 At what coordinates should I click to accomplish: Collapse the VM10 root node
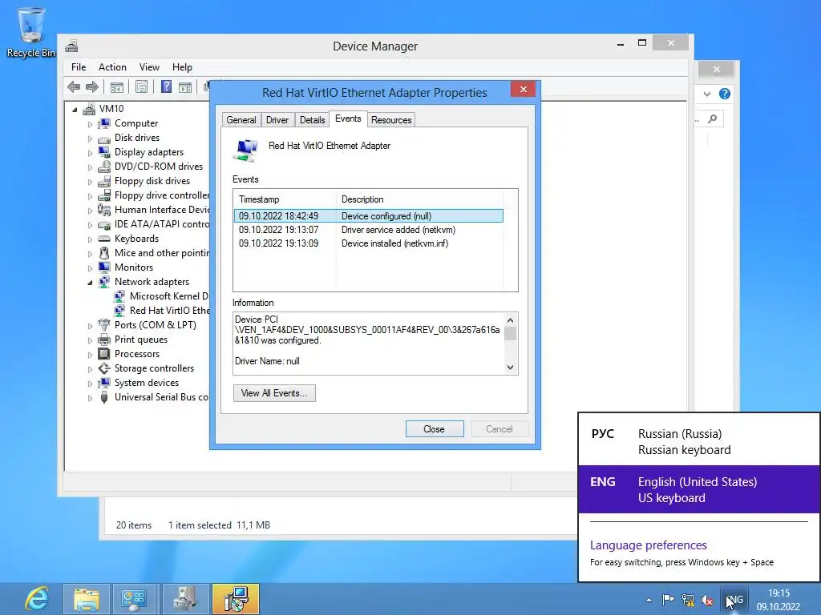pos(75,109)
